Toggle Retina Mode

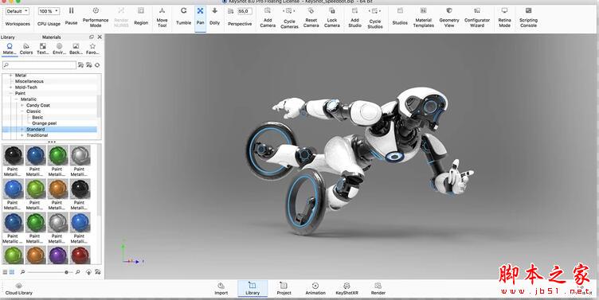[504, 18]
